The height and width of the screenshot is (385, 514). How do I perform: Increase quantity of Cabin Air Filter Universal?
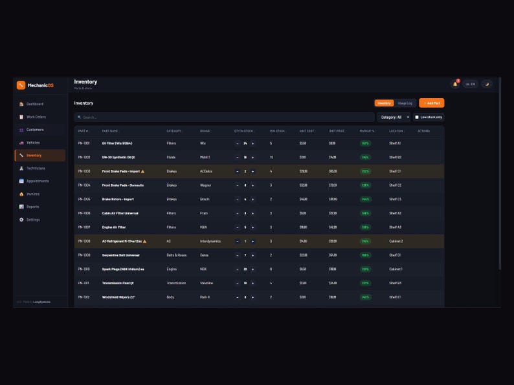tap(252, 213)
